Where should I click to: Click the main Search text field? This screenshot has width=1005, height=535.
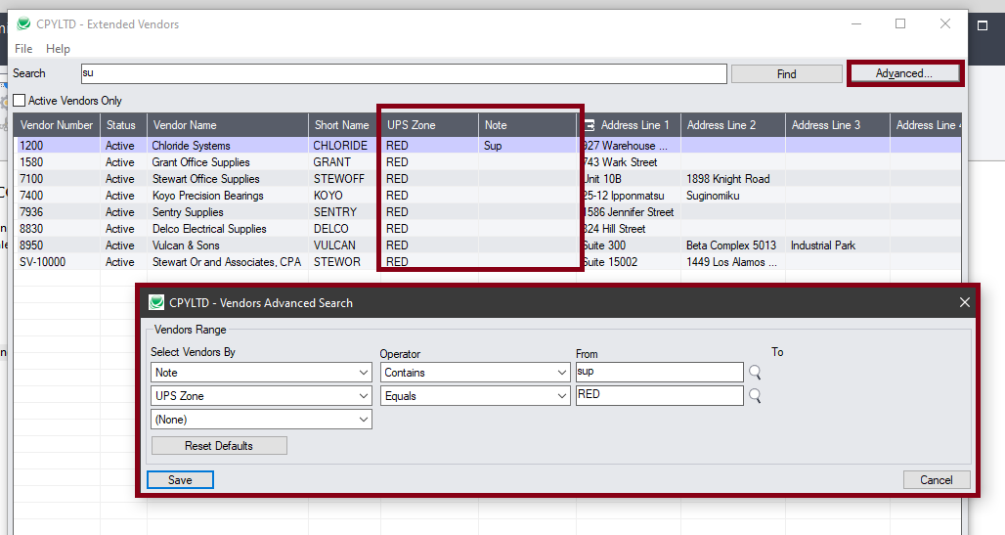click(x=403, y=73)
